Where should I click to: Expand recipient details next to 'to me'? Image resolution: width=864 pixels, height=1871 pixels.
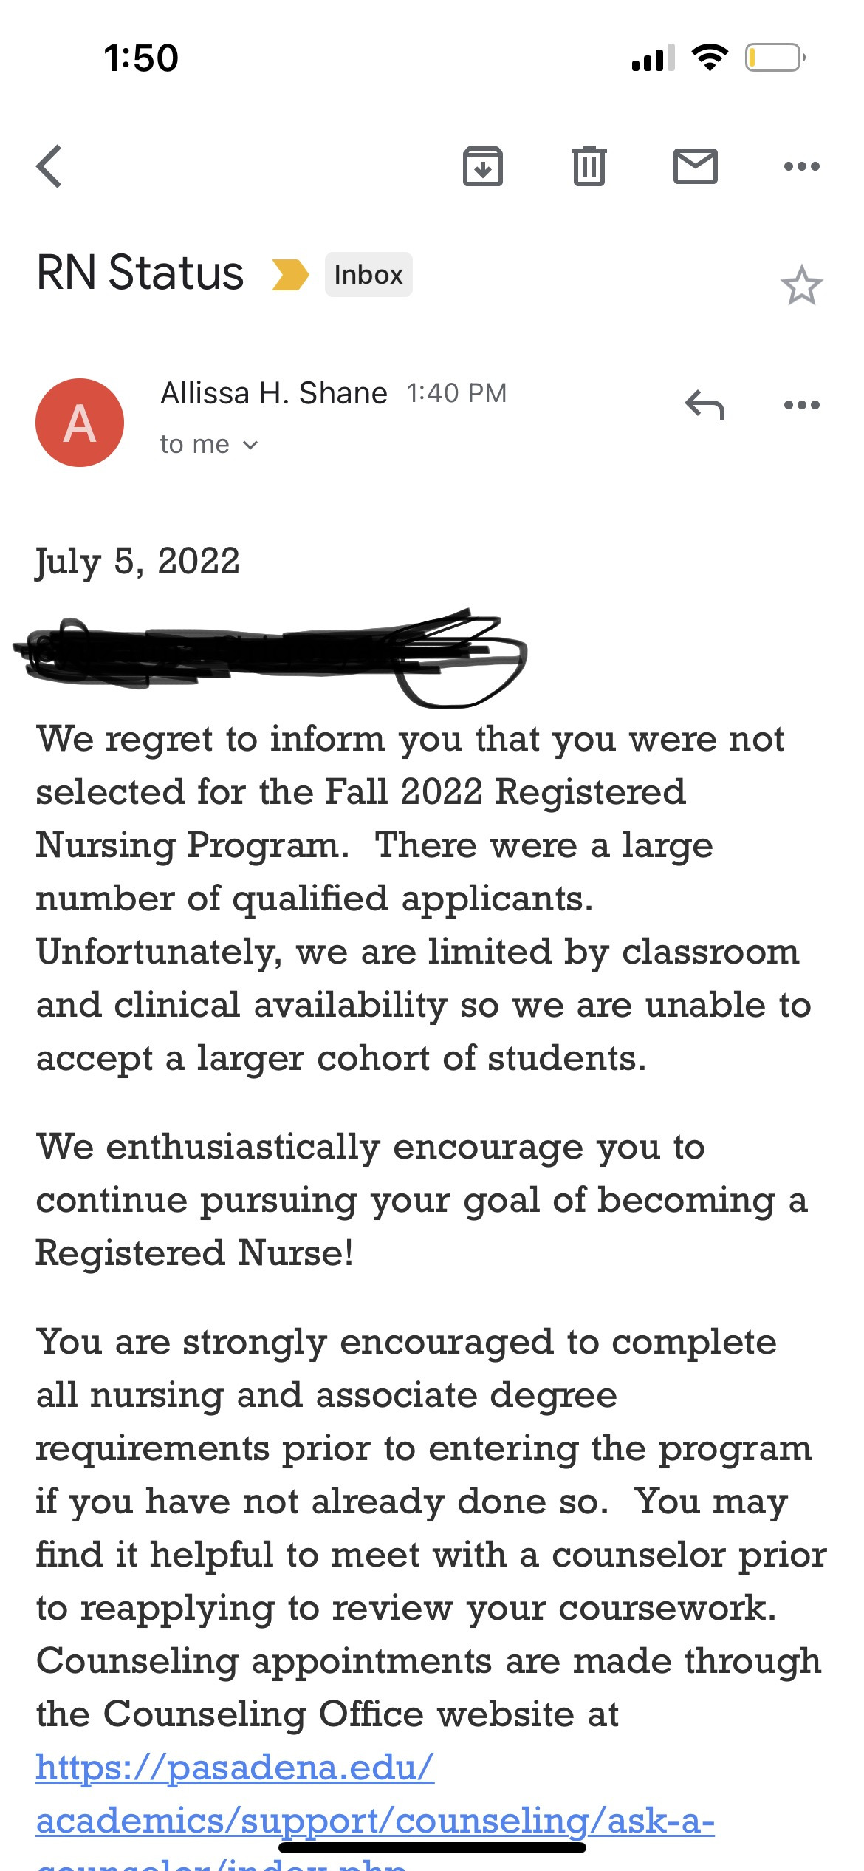250,445
